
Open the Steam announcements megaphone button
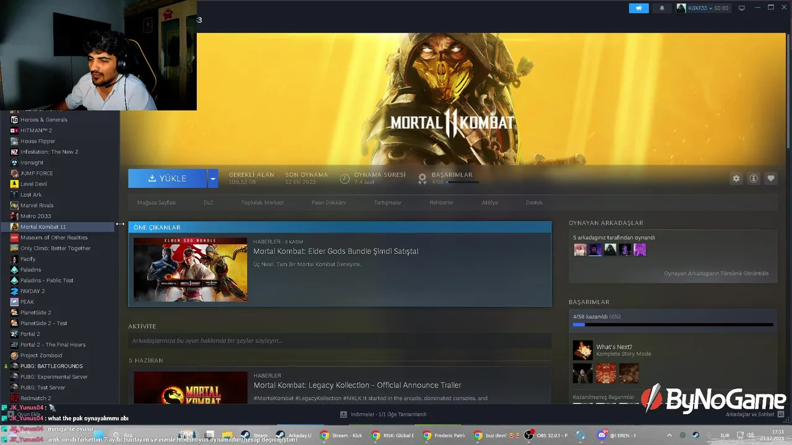[639, 8]
